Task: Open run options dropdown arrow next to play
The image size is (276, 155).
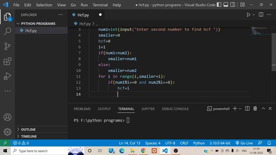Action: (x=254, y=15)
